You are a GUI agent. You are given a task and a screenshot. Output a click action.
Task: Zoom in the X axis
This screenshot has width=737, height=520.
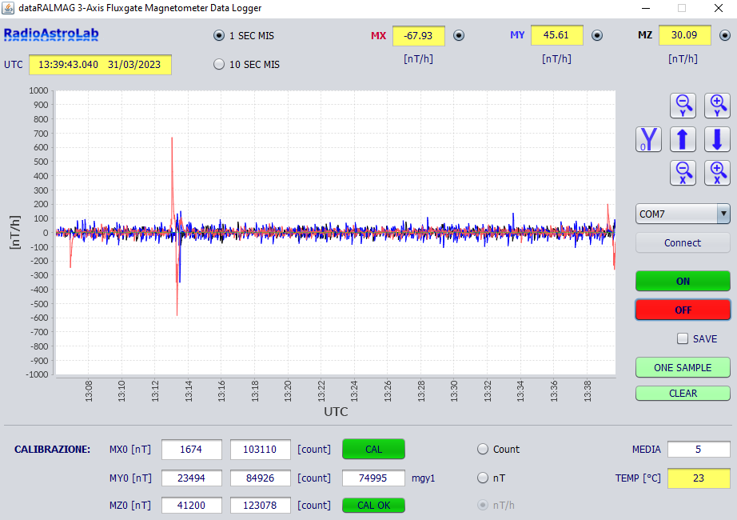pos(717,173)
